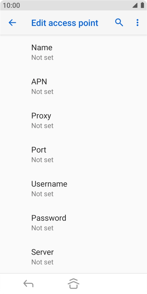Image resolution: width=147 pixels, height=294 pixels.
Task: Open the APN field entry
Action: pos(73,86)
